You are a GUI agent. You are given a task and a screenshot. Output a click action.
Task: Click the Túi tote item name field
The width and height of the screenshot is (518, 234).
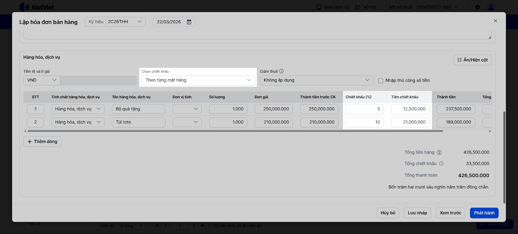pyautogui.click(x=139, y=122)
